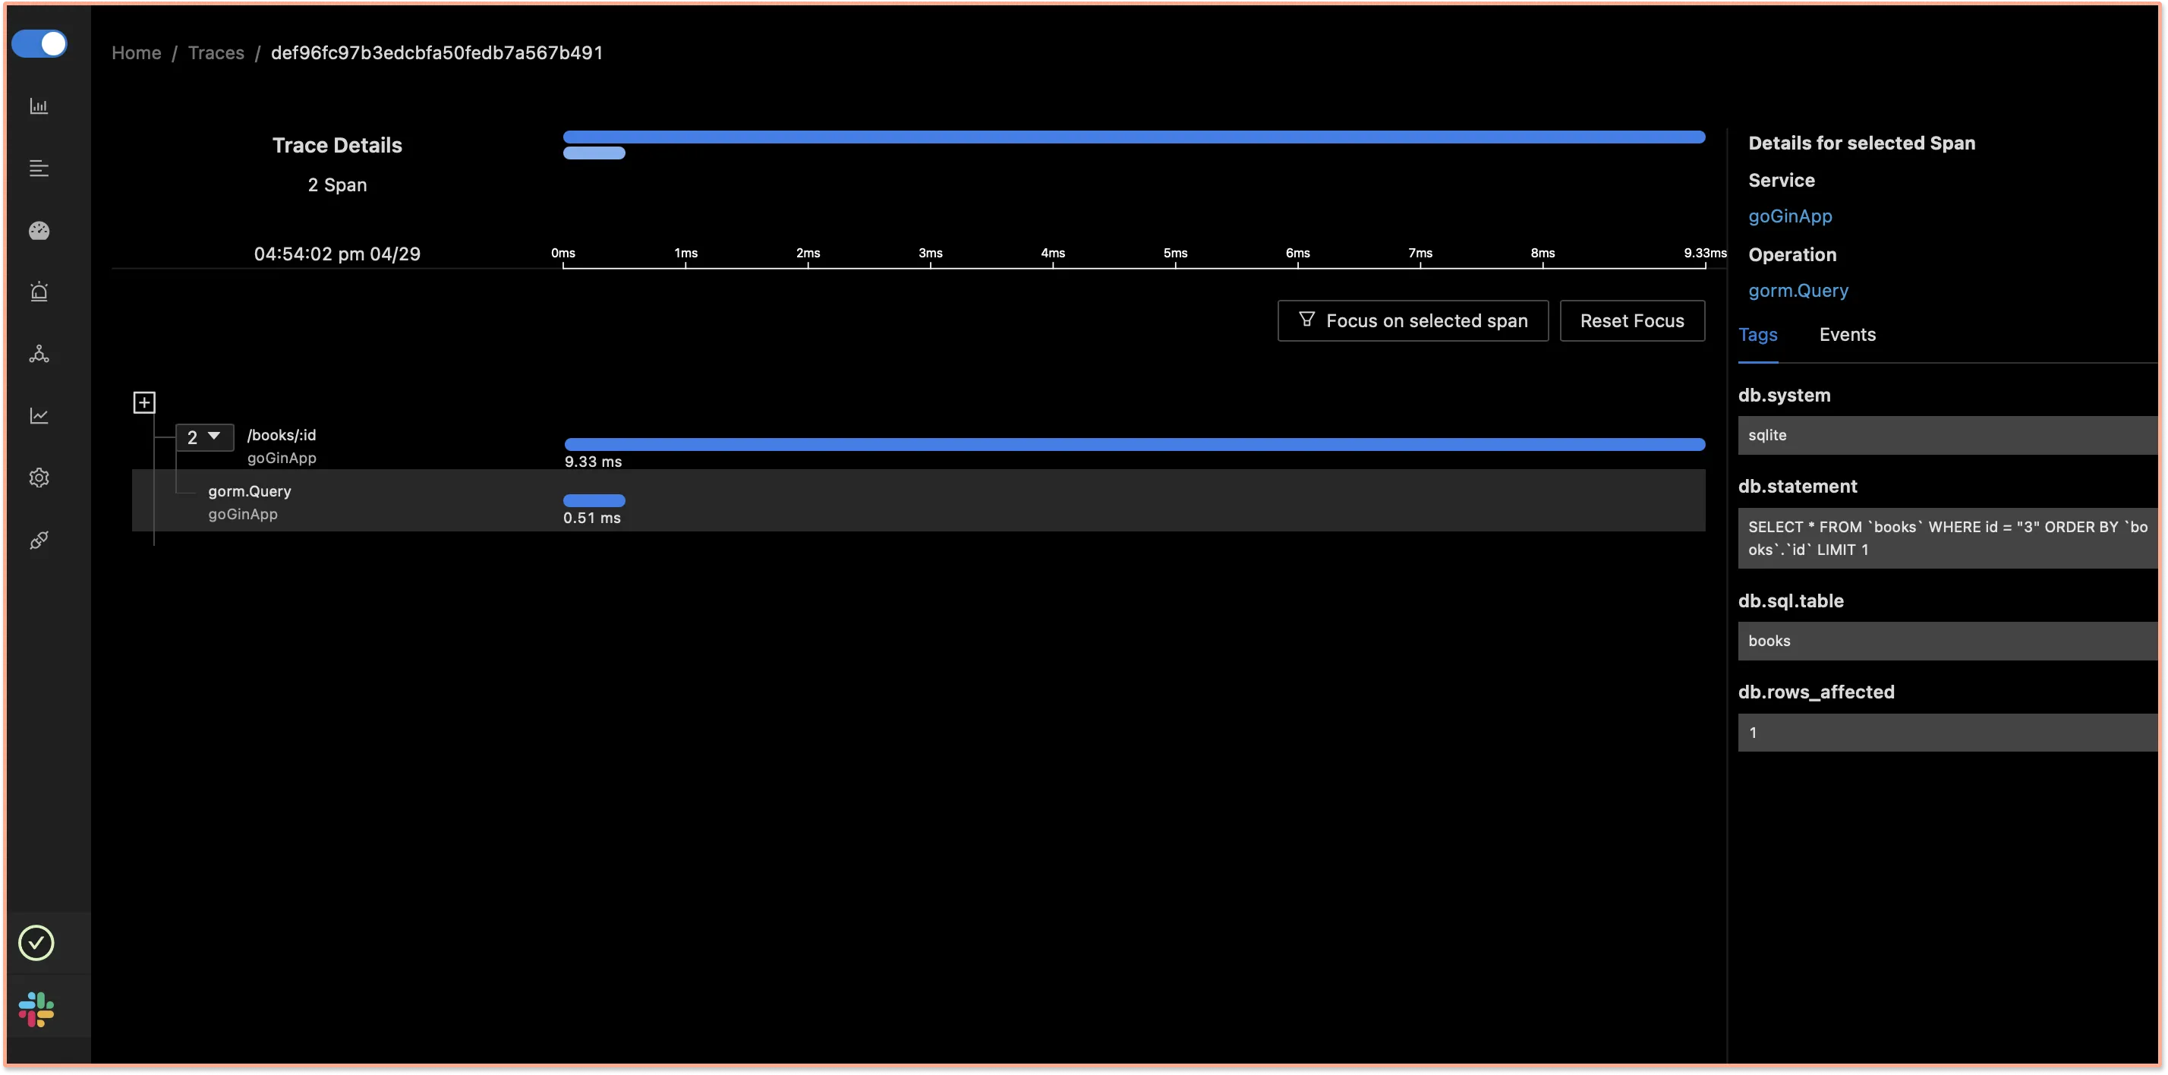
Task: Open goGinApp service link
Action: coord(1789,216)
